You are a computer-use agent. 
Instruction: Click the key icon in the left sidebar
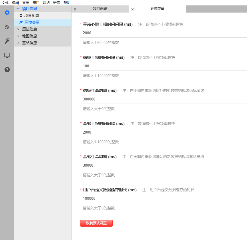click(7, 41)
